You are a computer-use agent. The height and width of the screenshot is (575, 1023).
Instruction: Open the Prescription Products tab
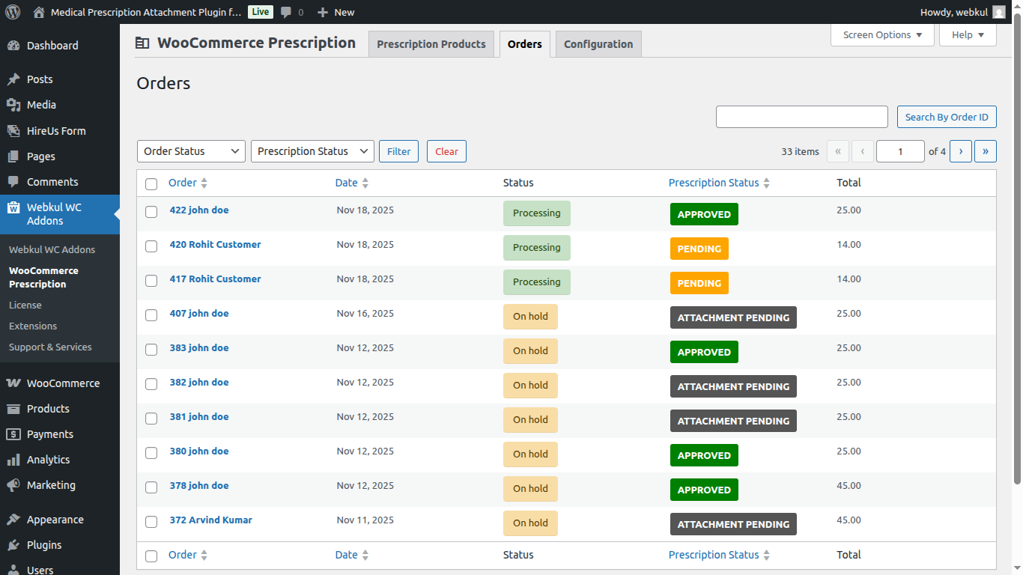click(431, 43)
